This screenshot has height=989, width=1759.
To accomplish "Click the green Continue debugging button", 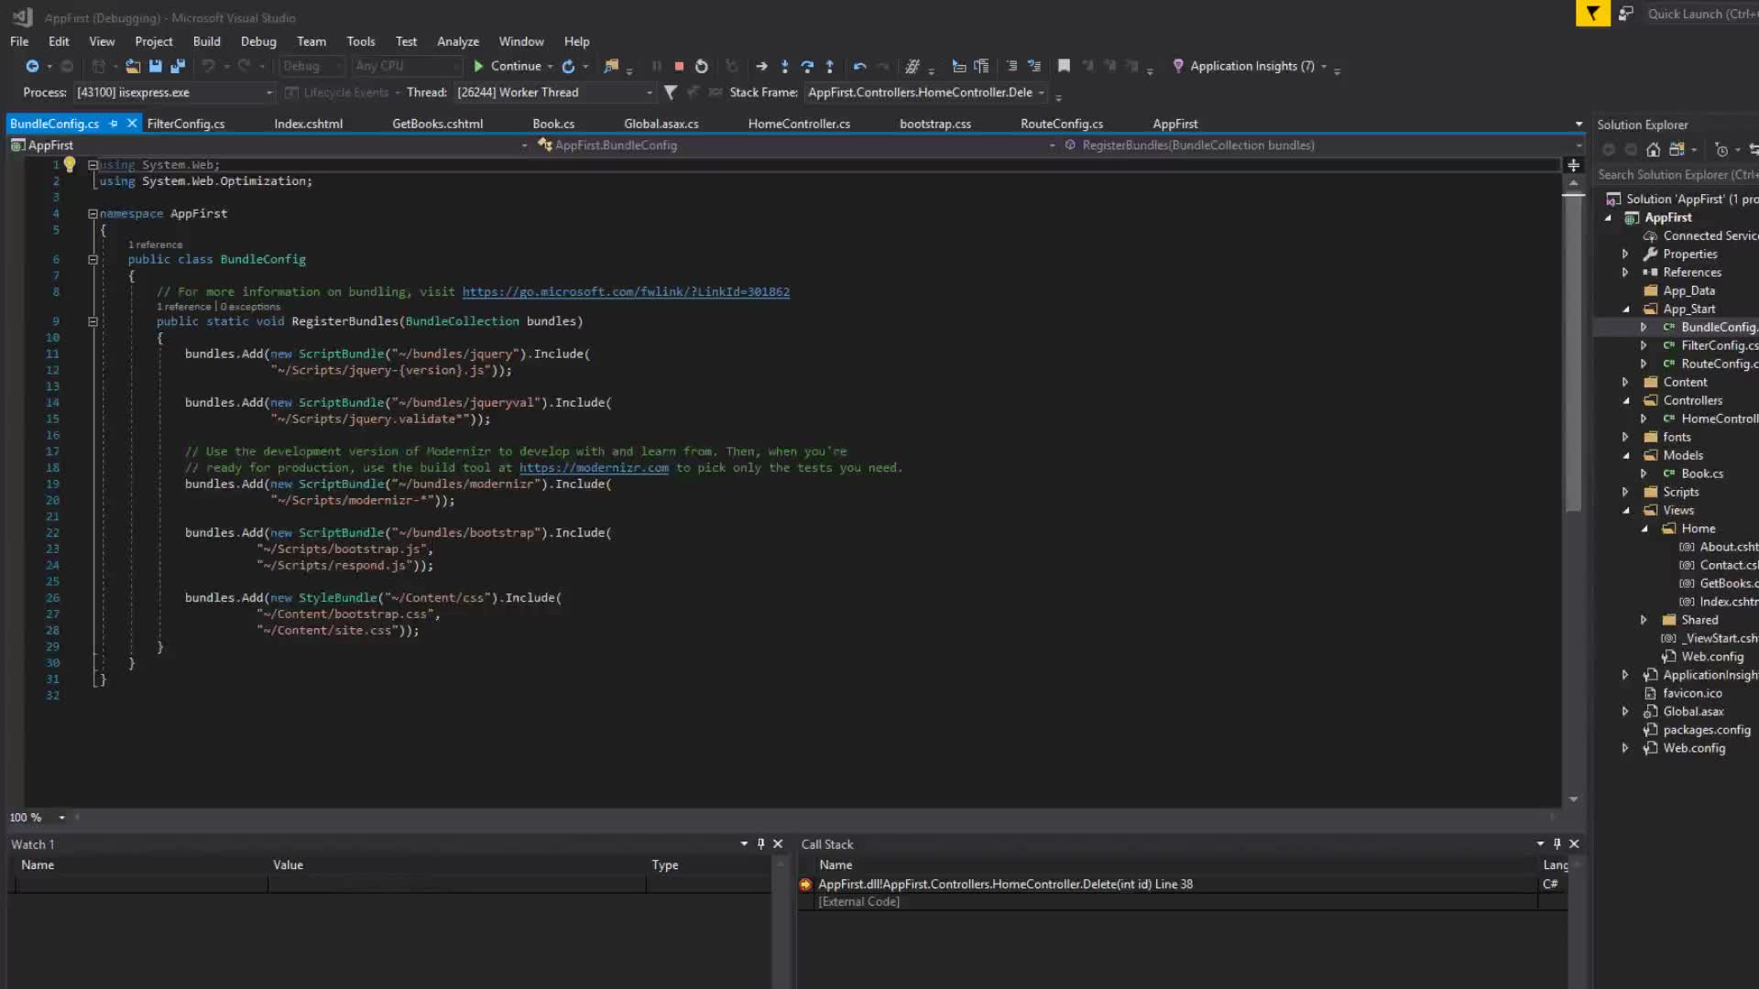I will [x=508, y=66].
